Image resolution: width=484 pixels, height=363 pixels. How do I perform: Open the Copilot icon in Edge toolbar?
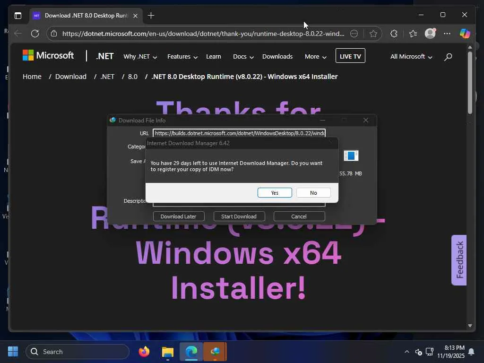click(x=465, y=34)
